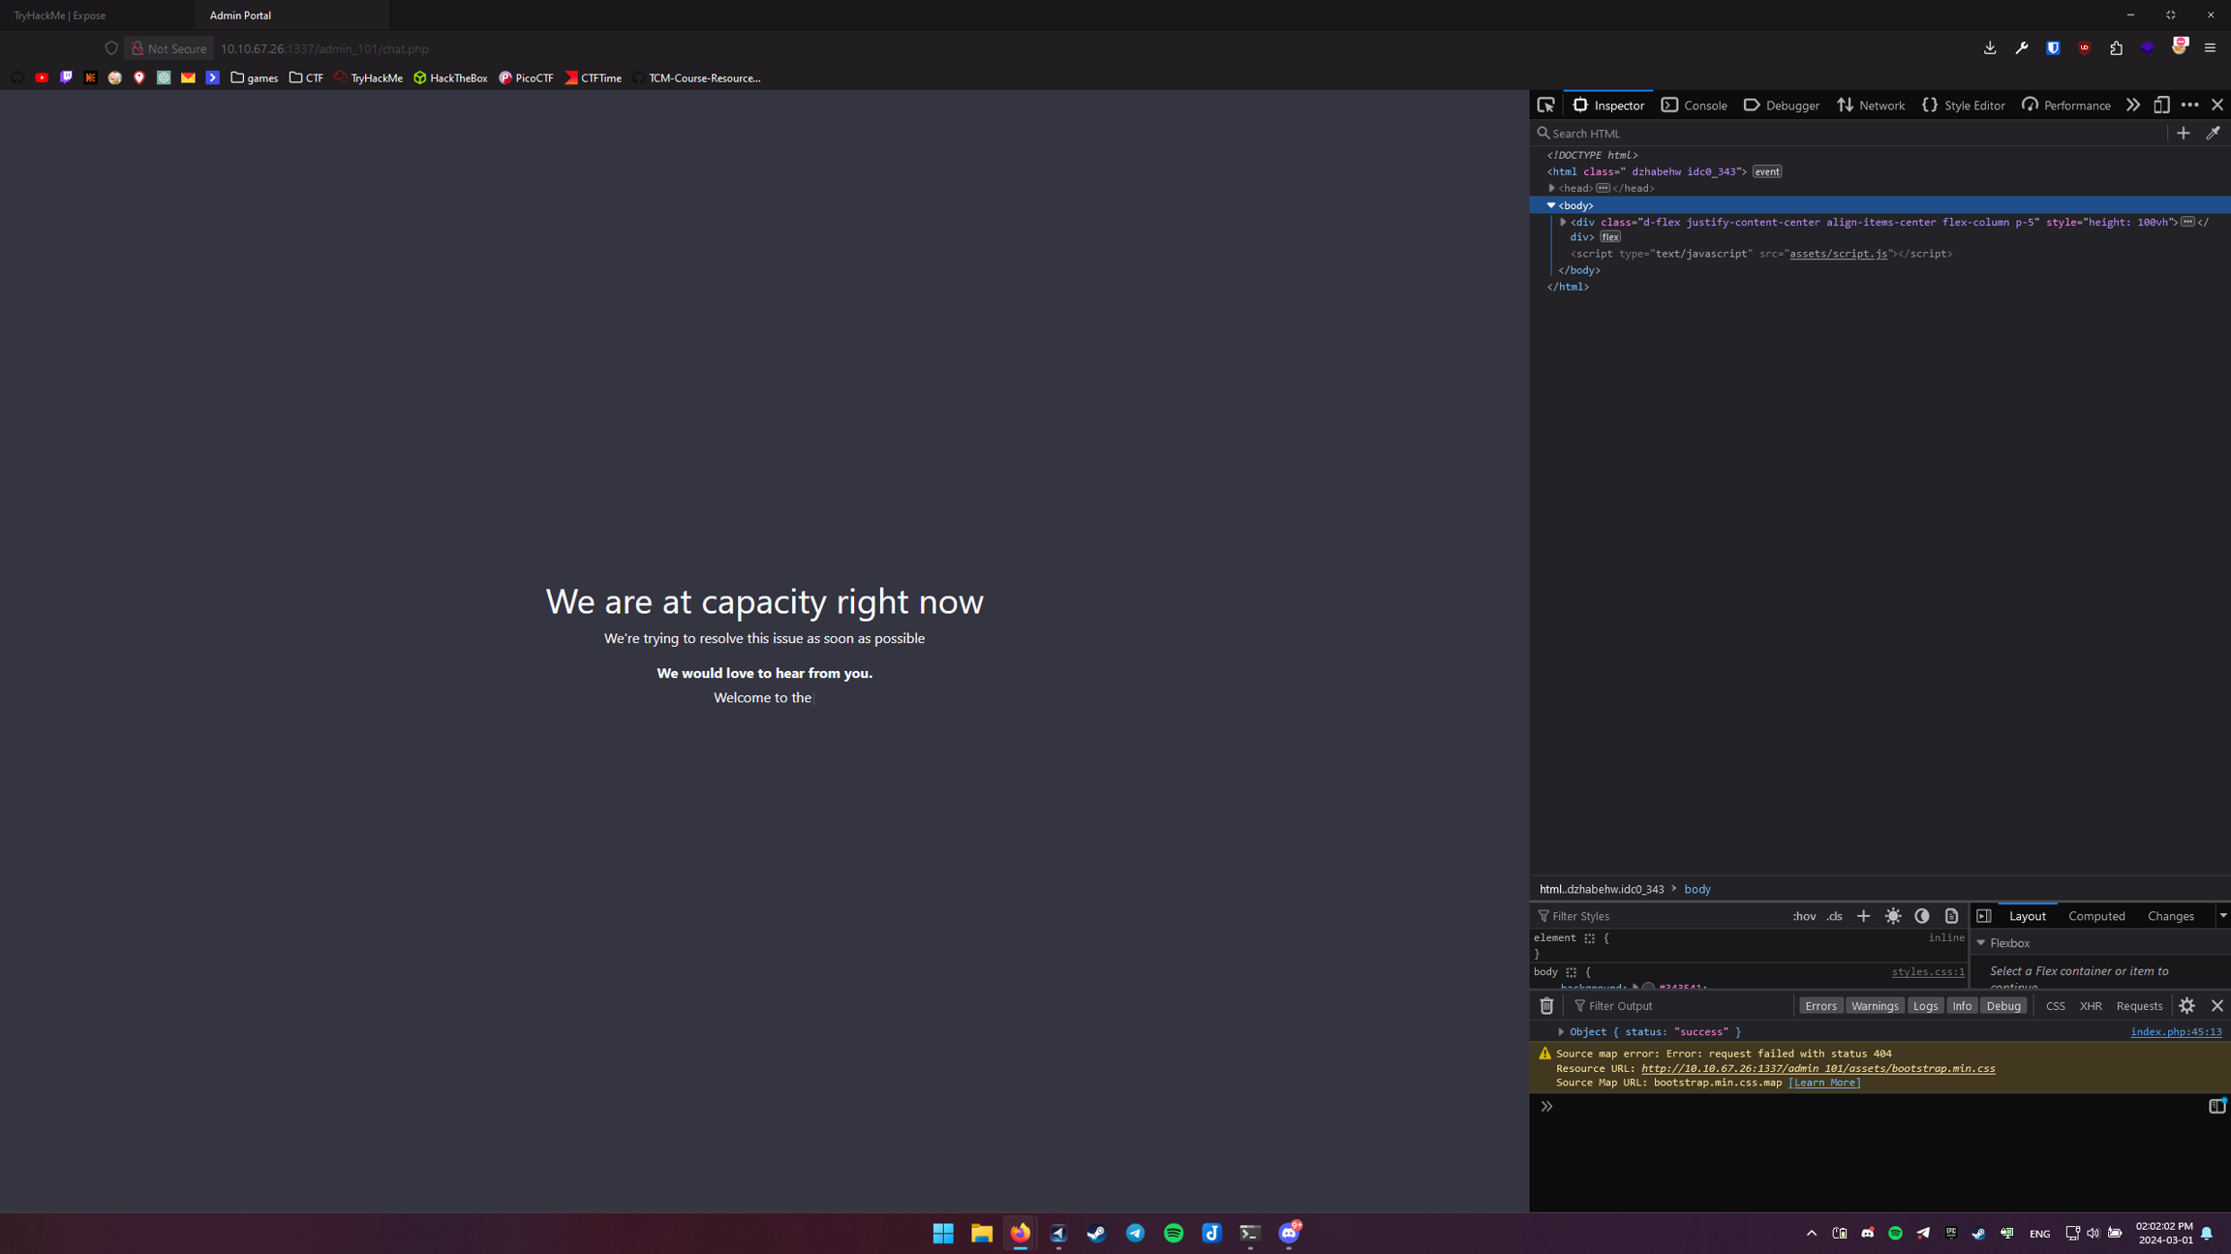Click the event badge on html element

1766,171
